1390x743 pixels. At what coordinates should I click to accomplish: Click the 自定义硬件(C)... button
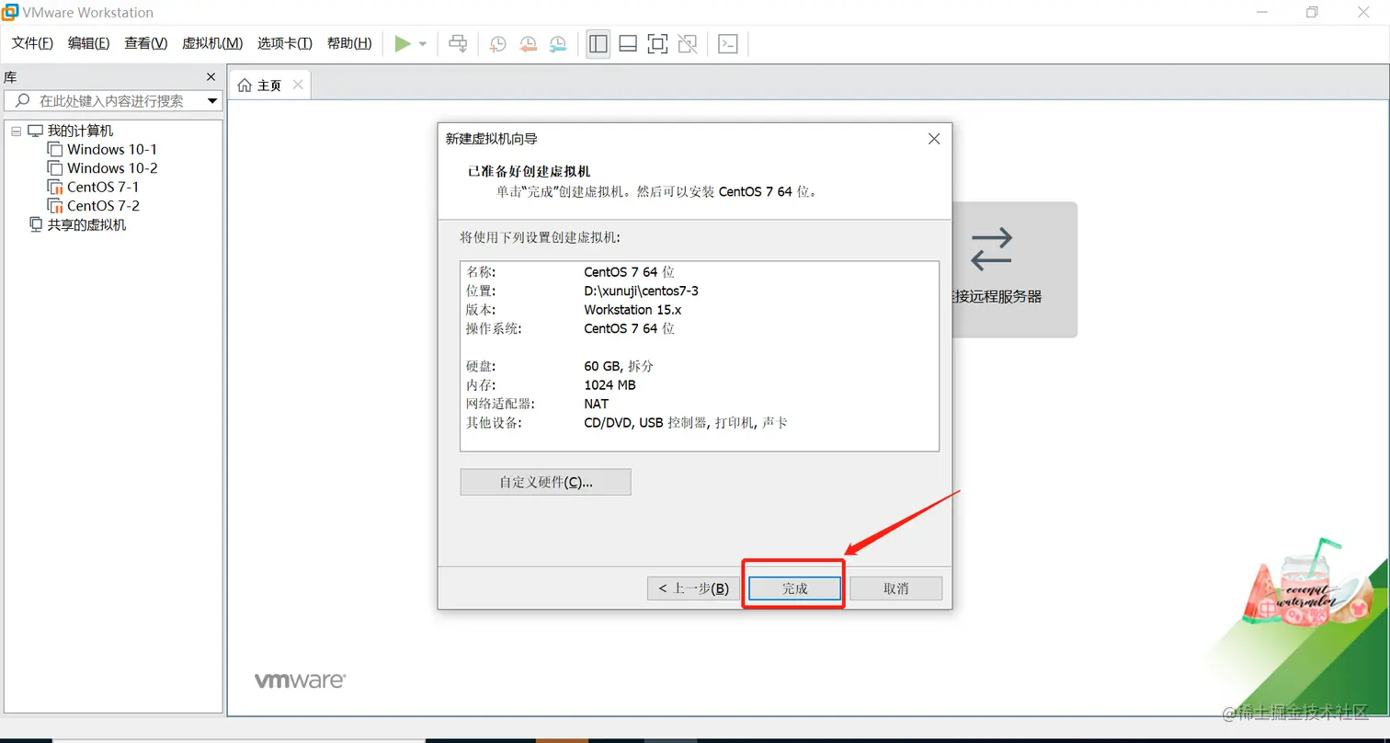tap(546, 482)
